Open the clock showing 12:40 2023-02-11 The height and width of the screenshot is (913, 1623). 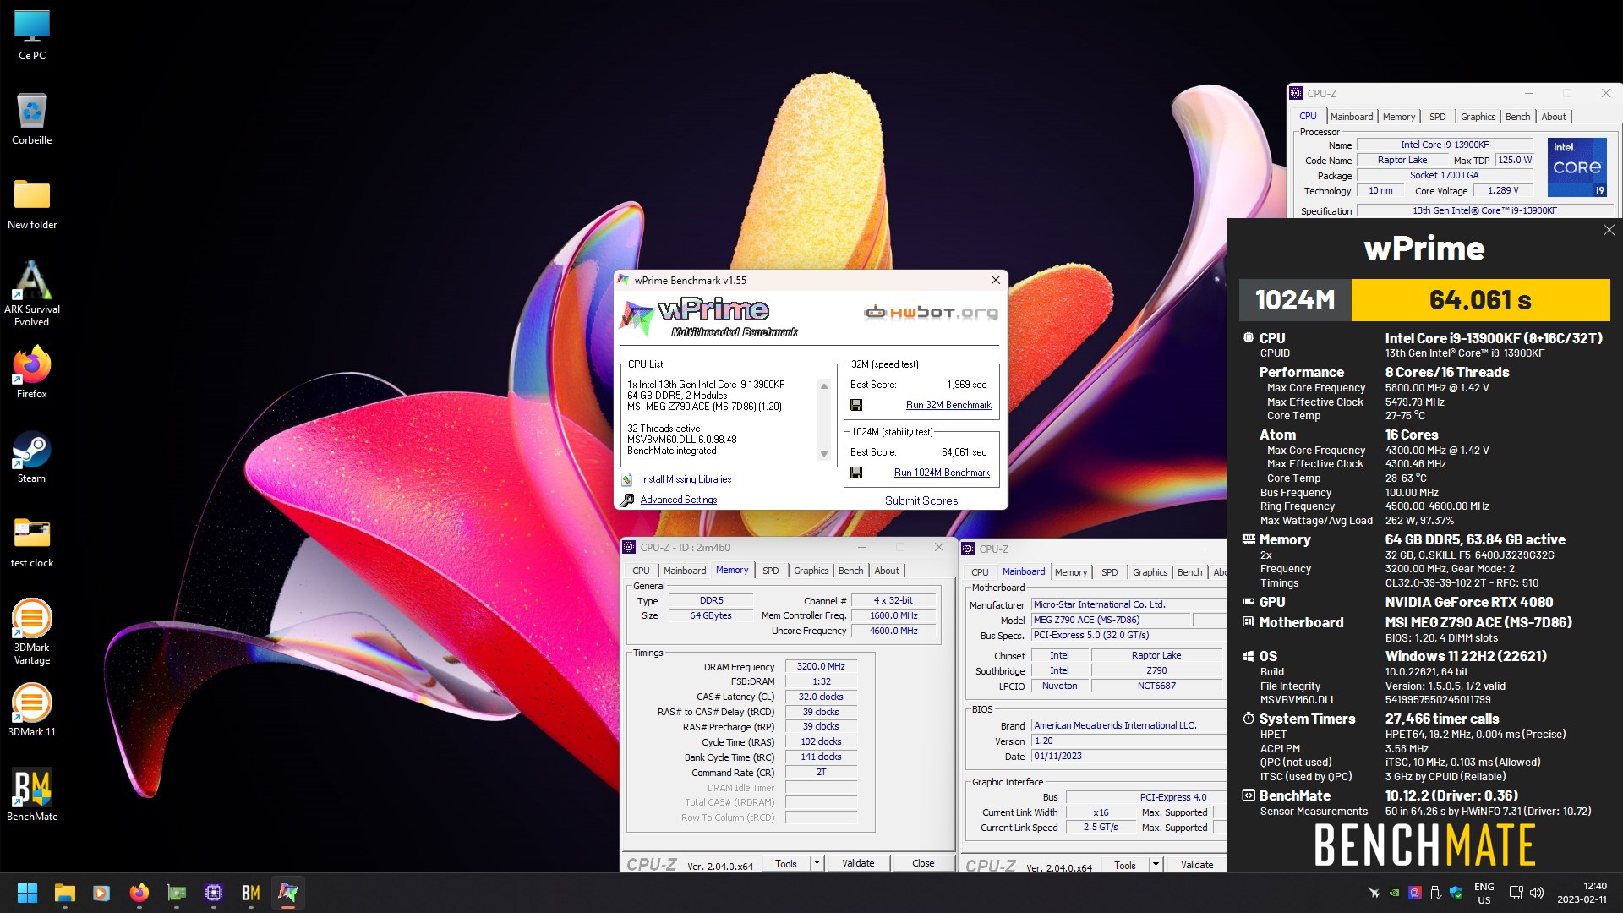point(1582,893)
